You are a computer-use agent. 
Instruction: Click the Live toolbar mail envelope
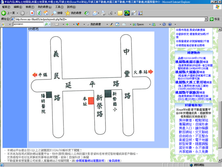point(124,24)
